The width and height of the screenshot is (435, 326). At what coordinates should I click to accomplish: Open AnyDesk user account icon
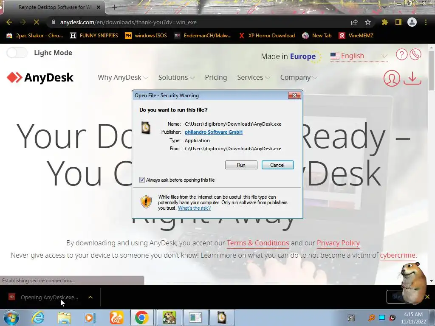point(392,78)
